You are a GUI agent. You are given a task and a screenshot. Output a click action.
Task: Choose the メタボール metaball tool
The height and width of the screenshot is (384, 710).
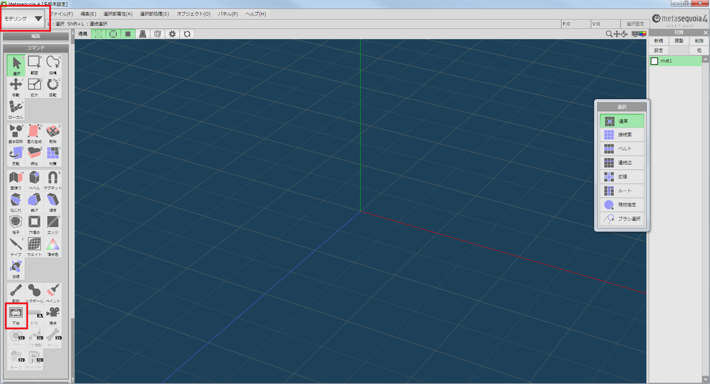pos(34,294)
